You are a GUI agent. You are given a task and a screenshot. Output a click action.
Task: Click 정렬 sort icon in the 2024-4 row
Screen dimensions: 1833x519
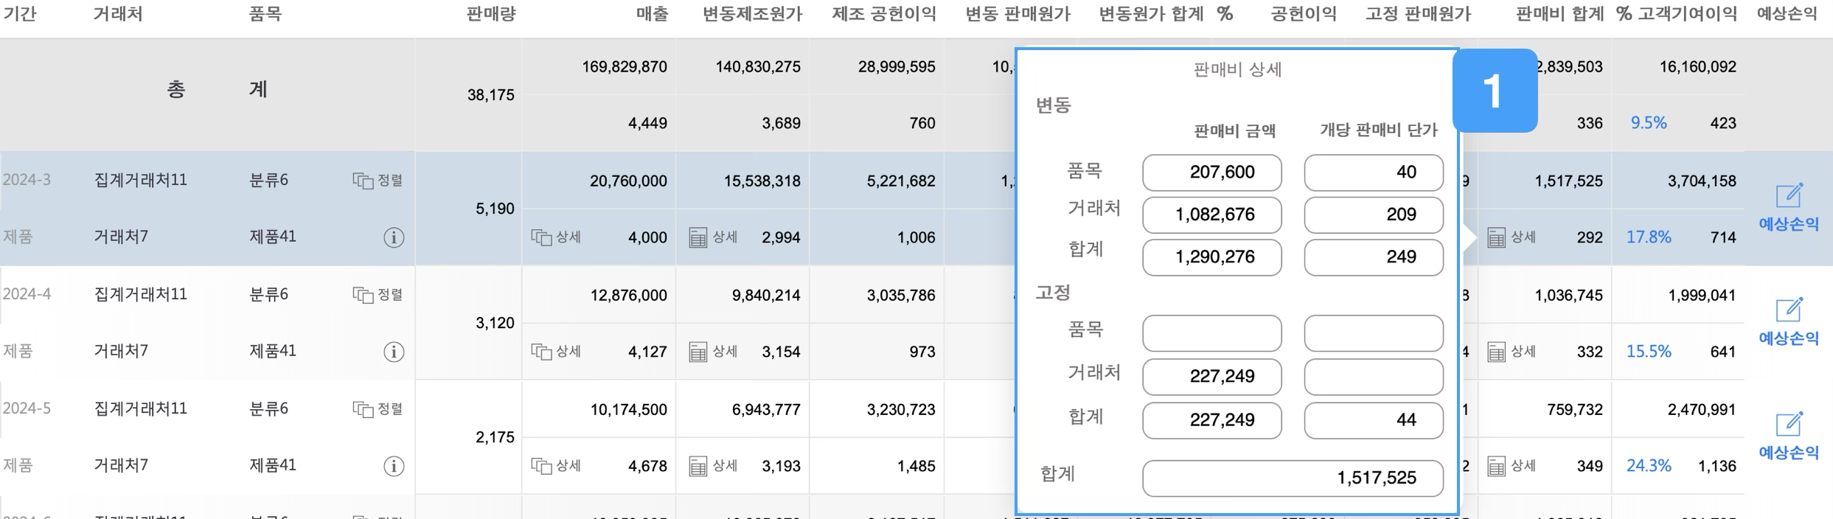[x=378, y=295]
